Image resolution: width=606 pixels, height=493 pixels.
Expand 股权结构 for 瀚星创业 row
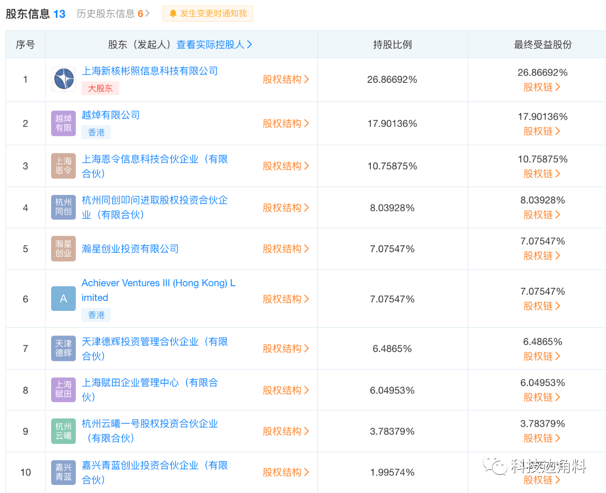coord(286,249)
